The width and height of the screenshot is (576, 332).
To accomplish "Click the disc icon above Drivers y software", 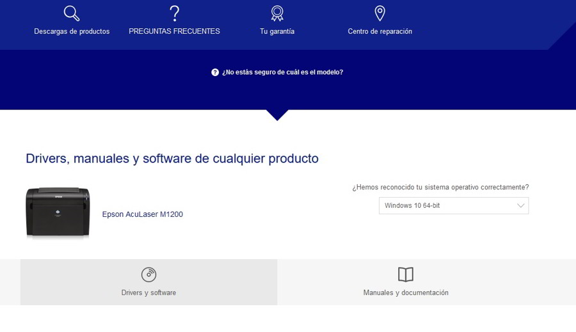I will pyautogui.click(x=148, y=274).
